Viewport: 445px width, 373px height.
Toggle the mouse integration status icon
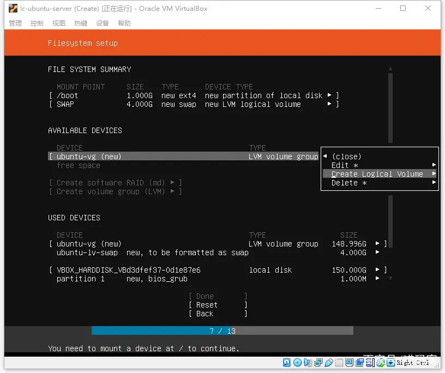click(x=381, y=362)
